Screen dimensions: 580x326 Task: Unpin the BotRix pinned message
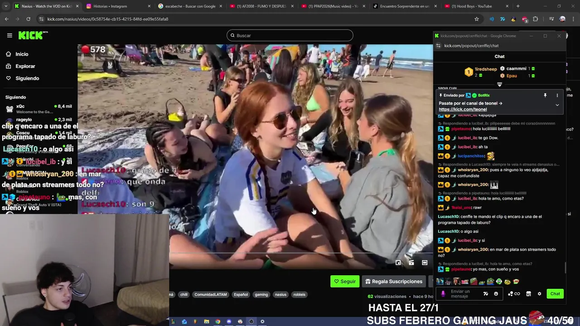[545, 96]
